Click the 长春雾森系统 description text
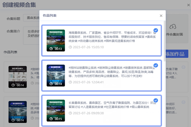Viewport: 191px width, 127px height. coord(112,105)
